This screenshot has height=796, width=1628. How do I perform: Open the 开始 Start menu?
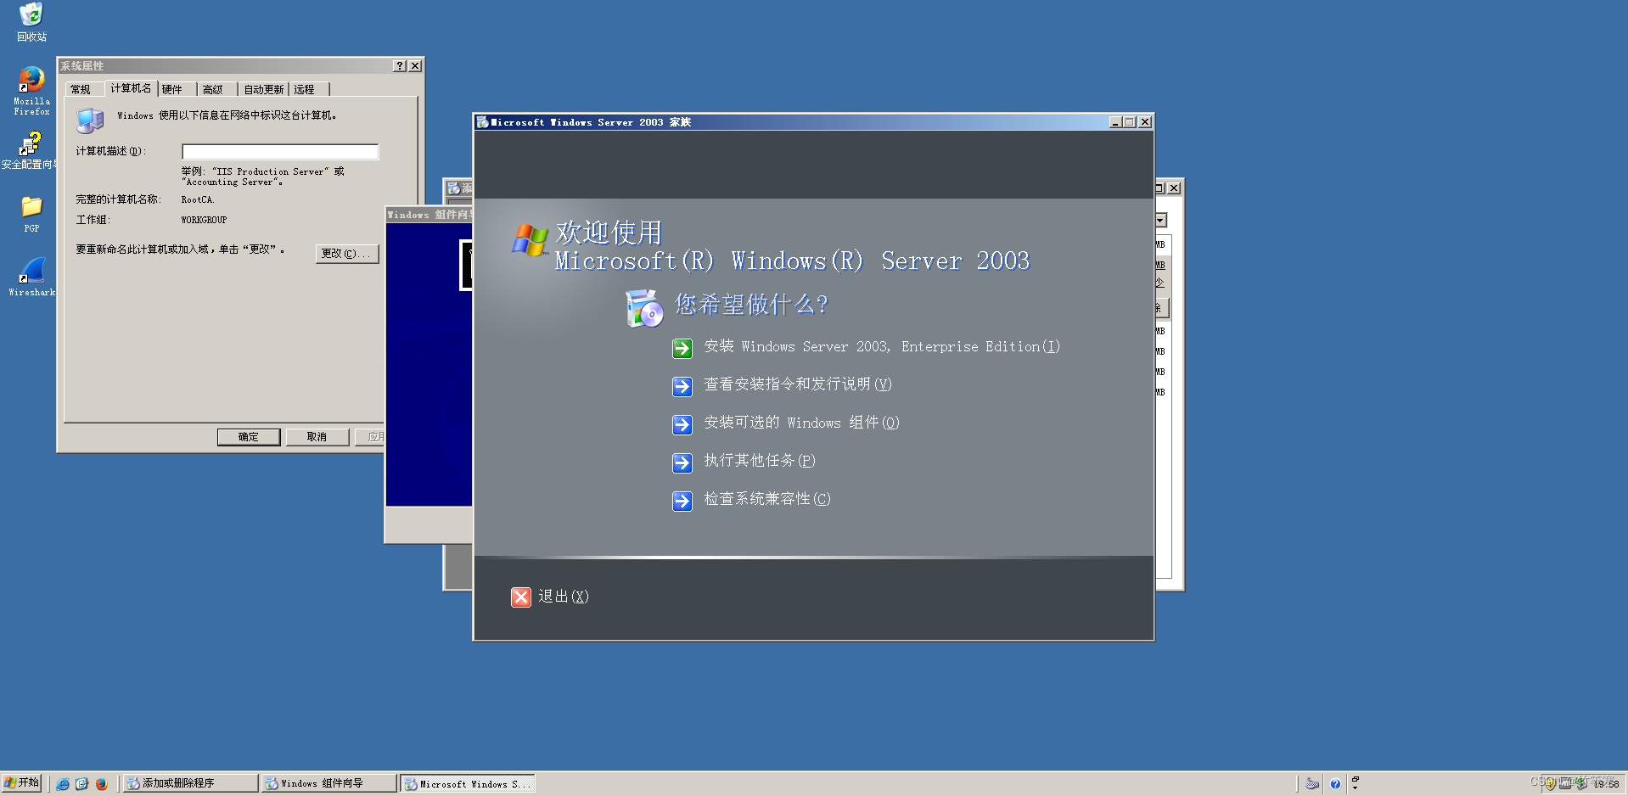click(22, 782)
